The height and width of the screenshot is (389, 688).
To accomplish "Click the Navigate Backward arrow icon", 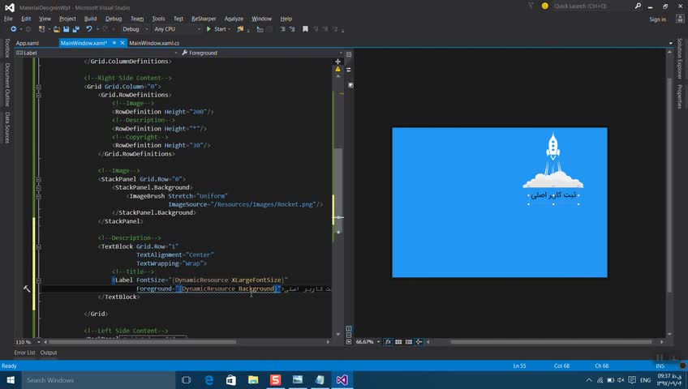I will 14,29.
